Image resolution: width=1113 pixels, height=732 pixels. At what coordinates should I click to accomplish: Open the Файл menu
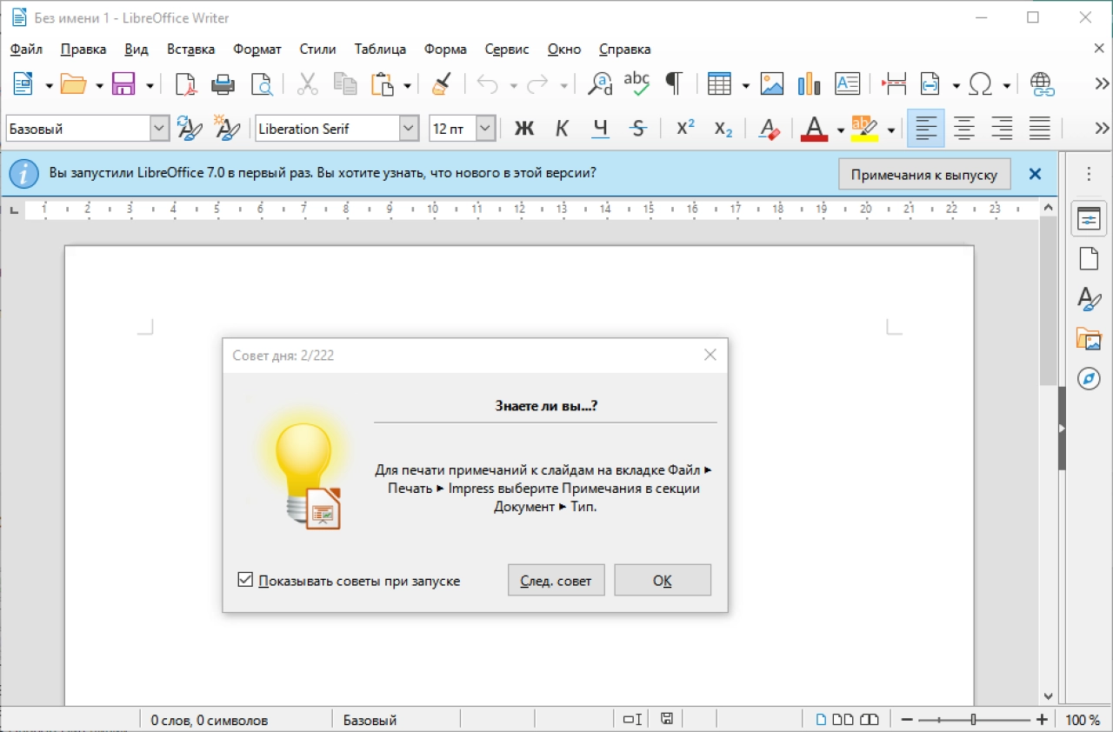point(26,49)
